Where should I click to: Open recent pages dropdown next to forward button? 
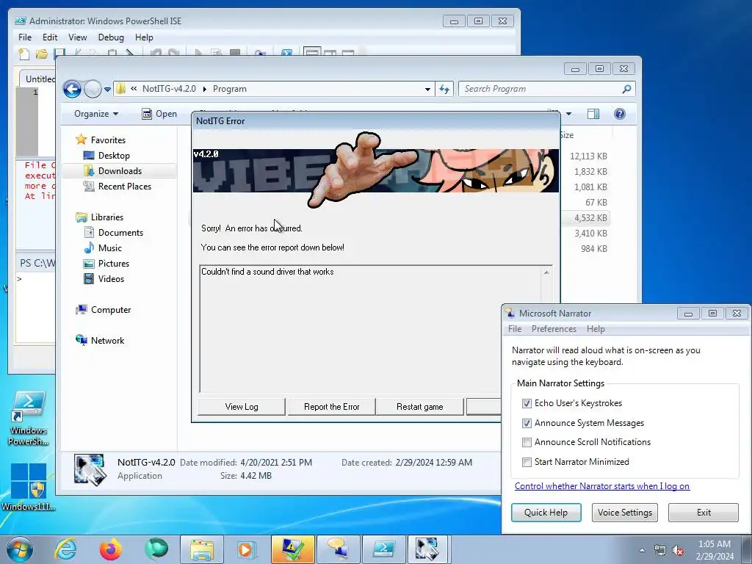pos(107,89)
